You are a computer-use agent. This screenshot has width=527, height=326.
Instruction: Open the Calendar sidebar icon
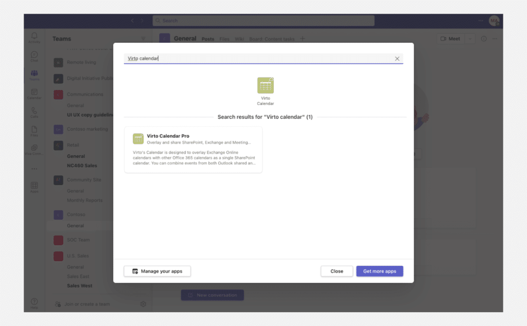pos(34,94)
